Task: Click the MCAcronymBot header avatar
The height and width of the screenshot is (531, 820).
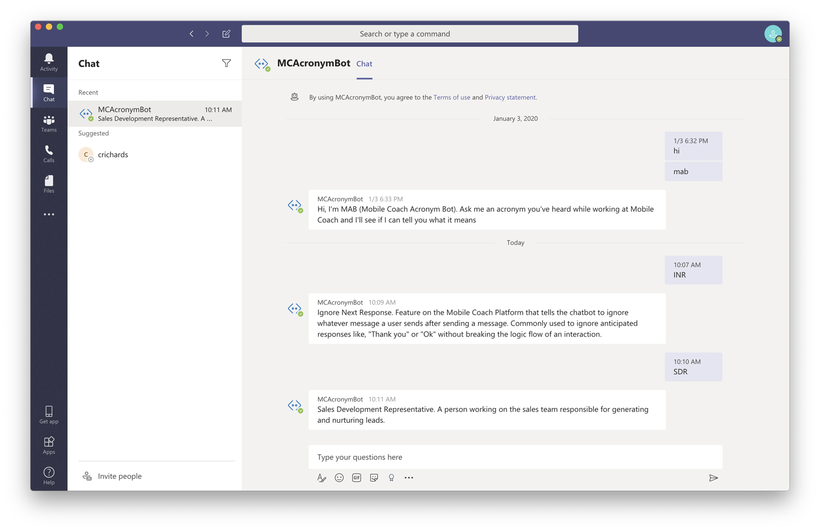Action: click(262, 64)
